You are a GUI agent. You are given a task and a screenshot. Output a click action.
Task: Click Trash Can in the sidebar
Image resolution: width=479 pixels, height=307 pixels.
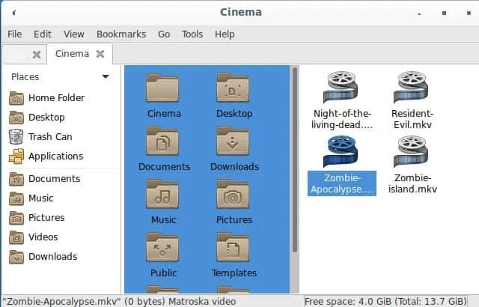(x=49, y=137)
